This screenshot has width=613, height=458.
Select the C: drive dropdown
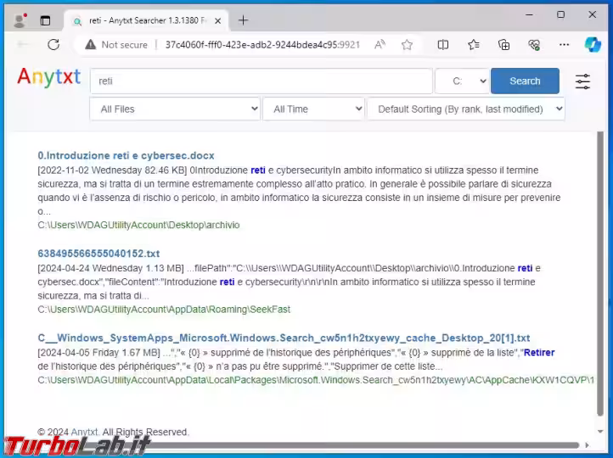462,81
